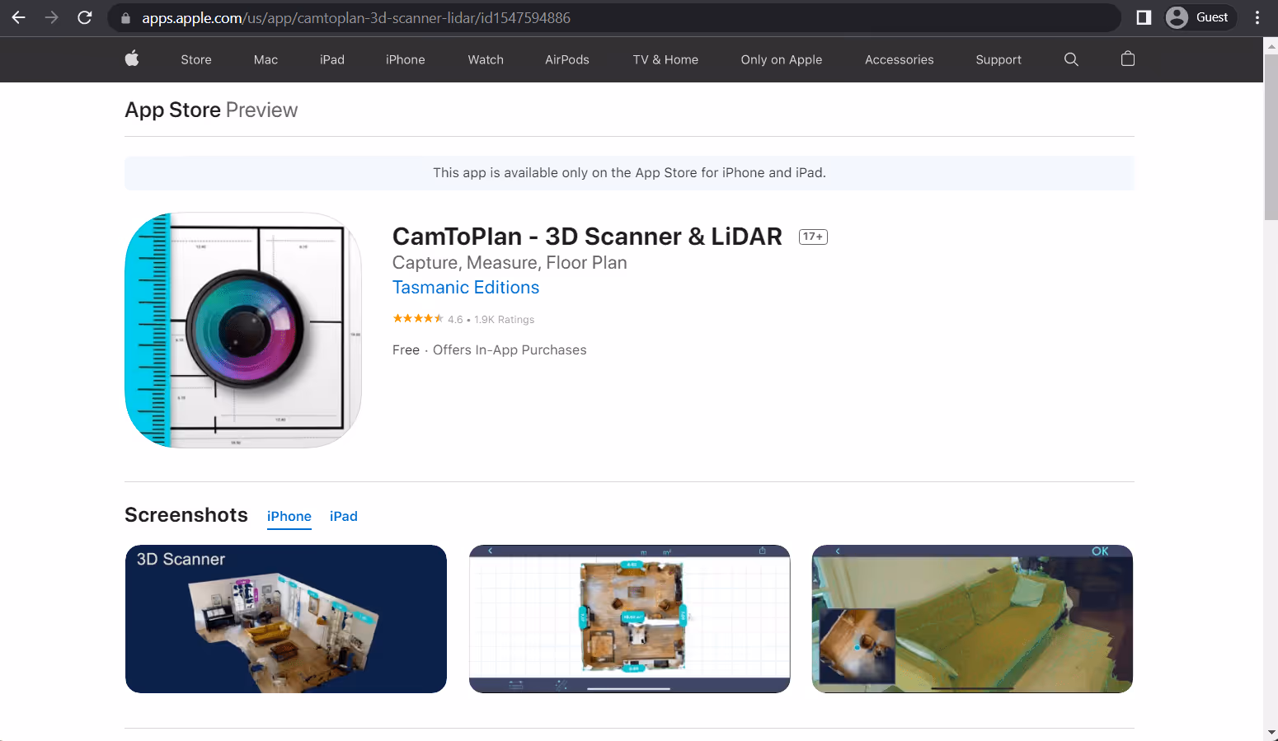Click the CamToPlan app icon image
This screenshot has height=741, width=1278.
(243, 331)
